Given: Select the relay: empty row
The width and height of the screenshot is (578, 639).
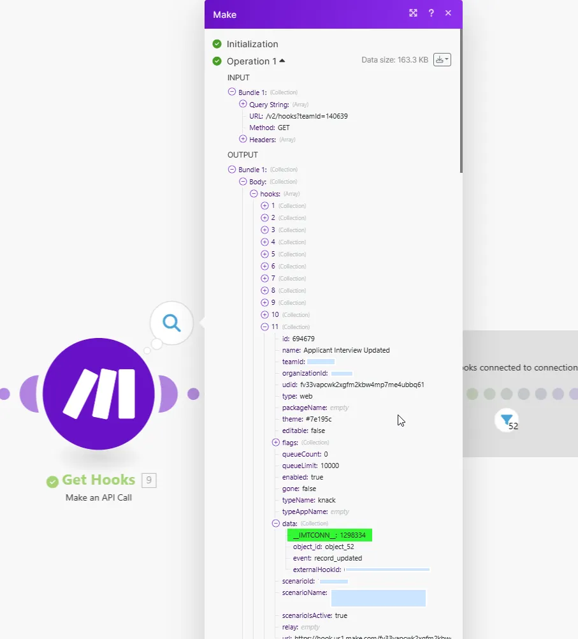Looking at the screenshot, I should 301,627.
